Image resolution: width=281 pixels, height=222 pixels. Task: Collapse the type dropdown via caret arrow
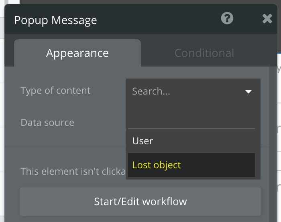pyautogui.click(x=248, y=91)
